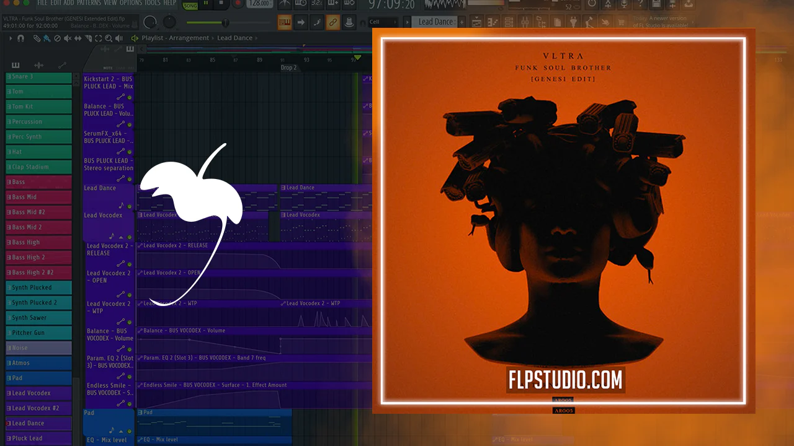Open the plugin picker plug icon
794x446 pixels.
[x=574, y=23]
